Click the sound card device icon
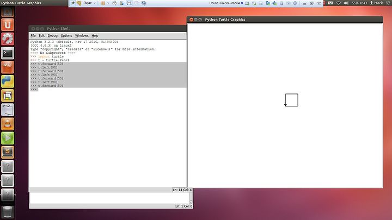 coord(274,3)
